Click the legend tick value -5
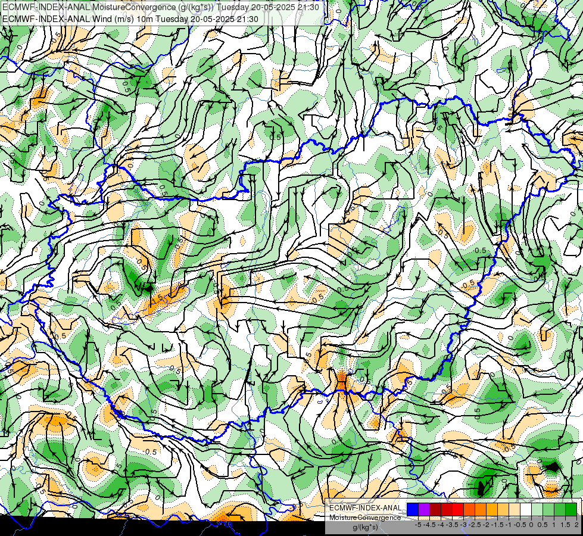Viewport: 583px width, 536px height. [x=418, y=525]
